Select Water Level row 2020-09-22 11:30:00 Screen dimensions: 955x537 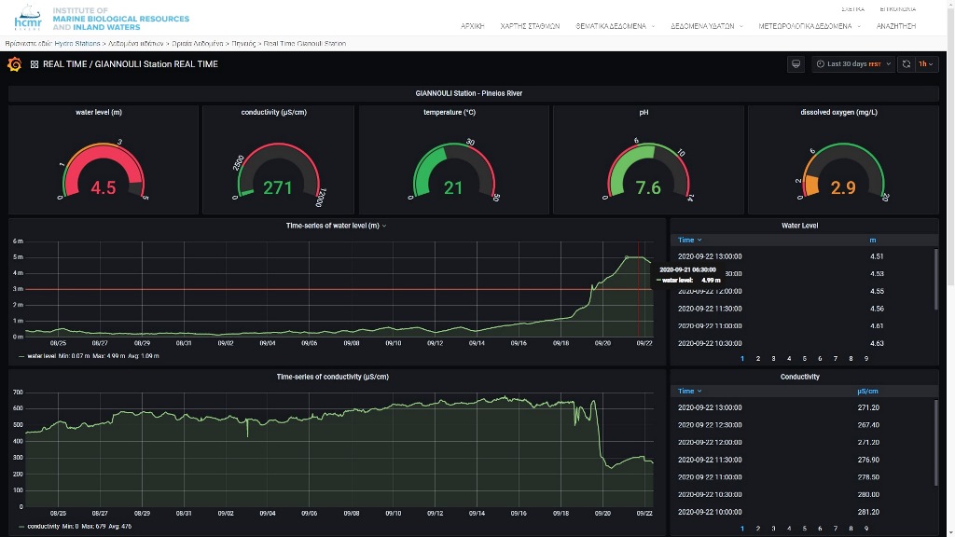pyautogui.click(x=803, y=309)
